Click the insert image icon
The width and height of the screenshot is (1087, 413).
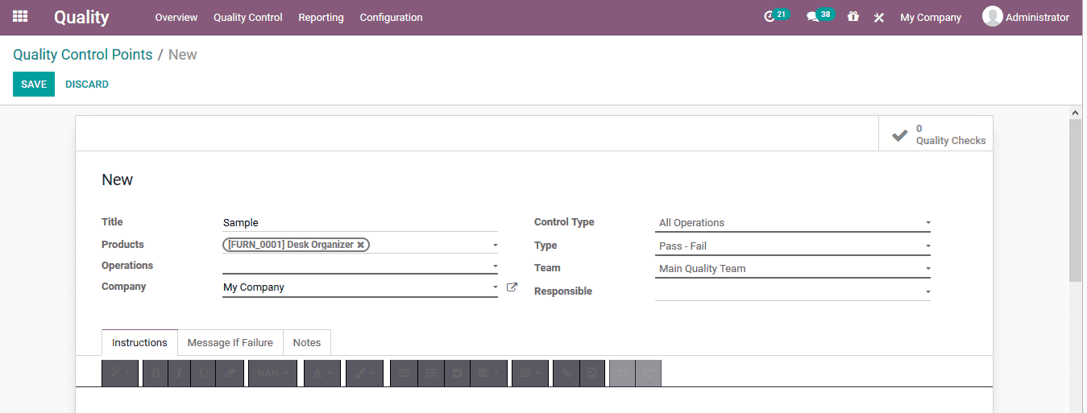pos(592,374)
